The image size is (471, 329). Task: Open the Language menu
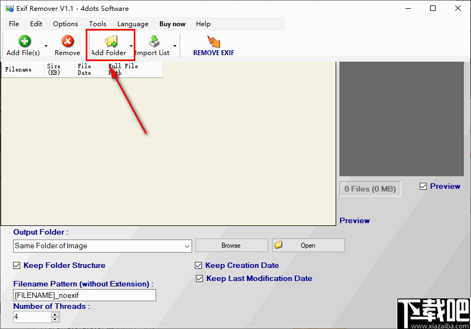coord(133,23)
